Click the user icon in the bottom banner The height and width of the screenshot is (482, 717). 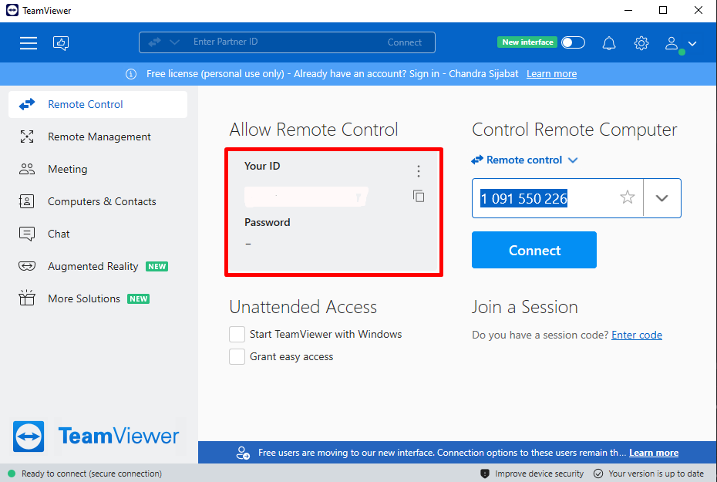(x=243, y=453)
